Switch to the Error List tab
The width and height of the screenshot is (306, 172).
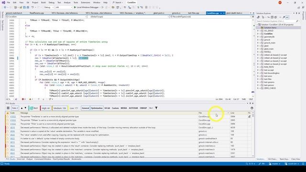click(x=21, y=159)
